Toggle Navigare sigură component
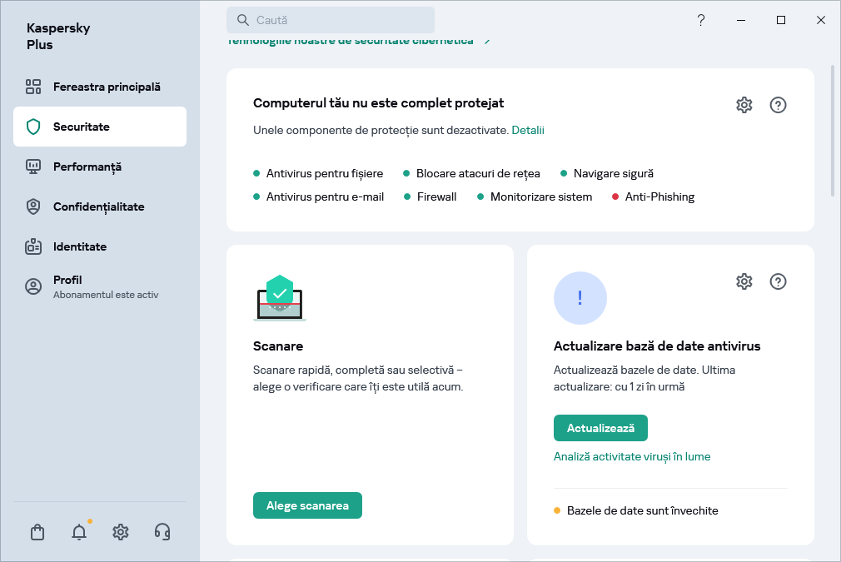The width and height of the screenshot is (841, 562). click(612, 173)
